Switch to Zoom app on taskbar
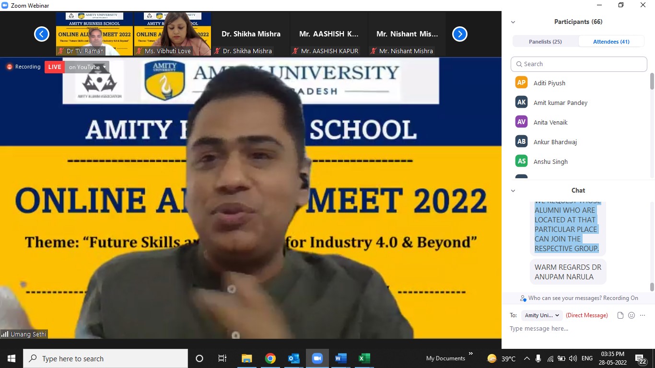655x368 pixels. pos(317,358)
